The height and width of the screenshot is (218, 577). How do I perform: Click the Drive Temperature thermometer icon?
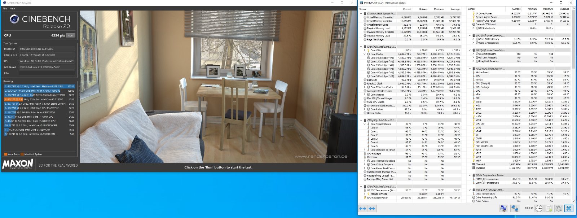[x=474, y=194]
